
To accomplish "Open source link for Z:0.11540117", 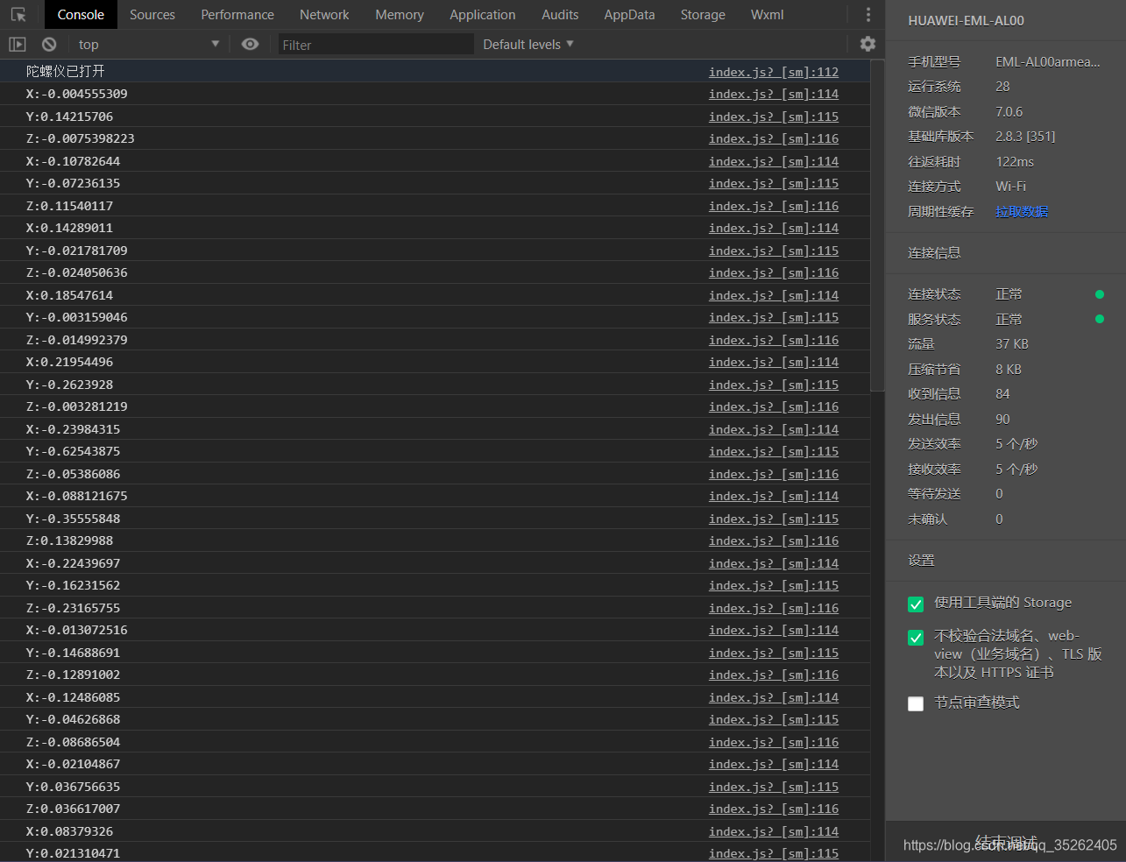I will (x=774, y=206).
